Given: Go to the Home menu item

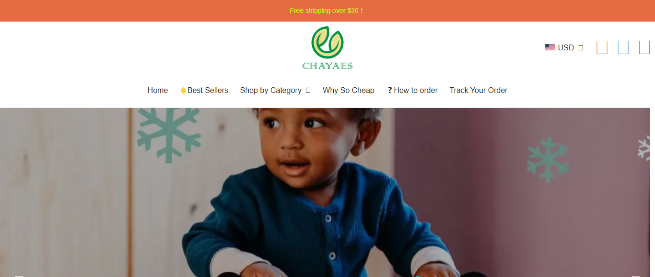Looking at the screenshot, I should [x=158, y=90].
